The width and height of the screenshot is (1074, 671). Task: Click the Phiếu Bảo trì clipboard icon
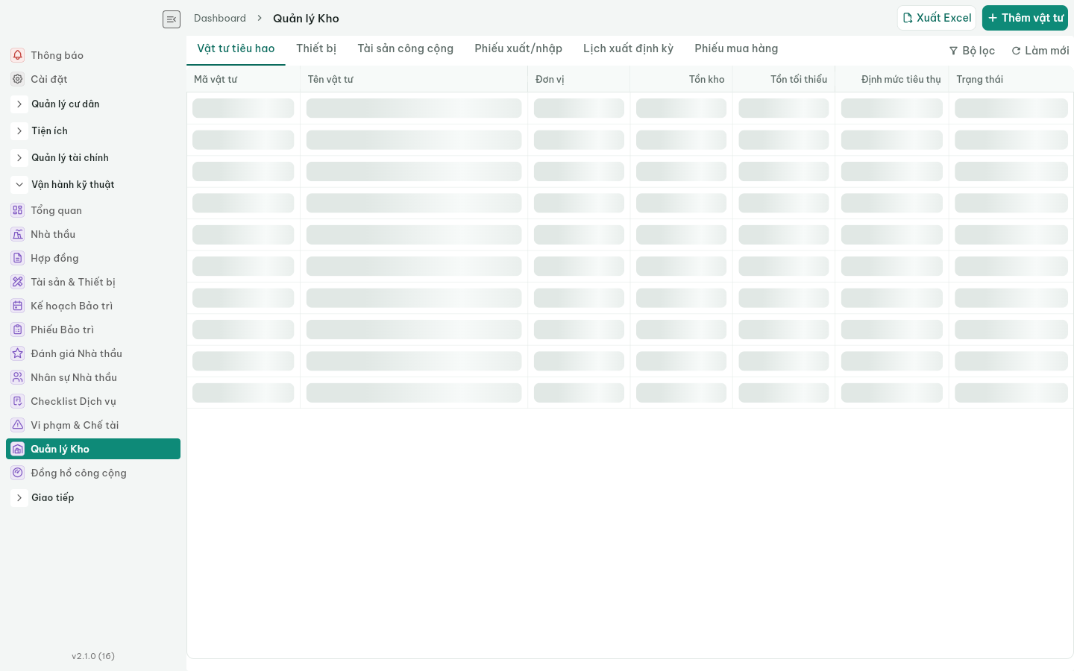18,330
